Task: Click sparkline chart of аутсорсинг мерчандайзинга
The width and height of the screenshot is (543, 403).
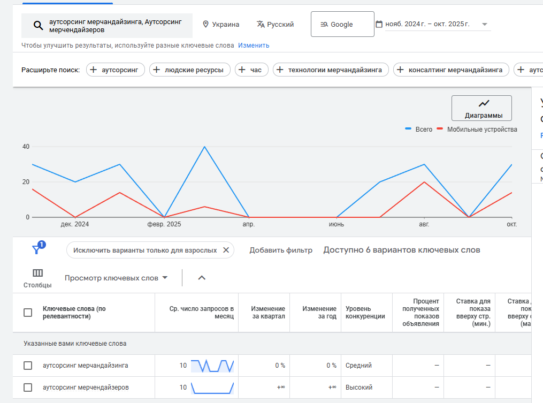Action: 212,366
